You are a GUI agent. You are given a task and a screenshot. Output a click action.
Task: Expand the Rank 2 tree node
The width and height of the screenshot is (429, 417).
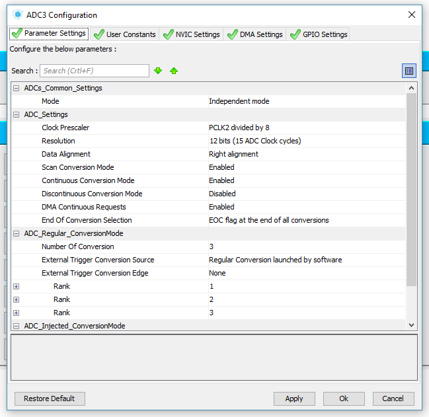tap(17, 299)
